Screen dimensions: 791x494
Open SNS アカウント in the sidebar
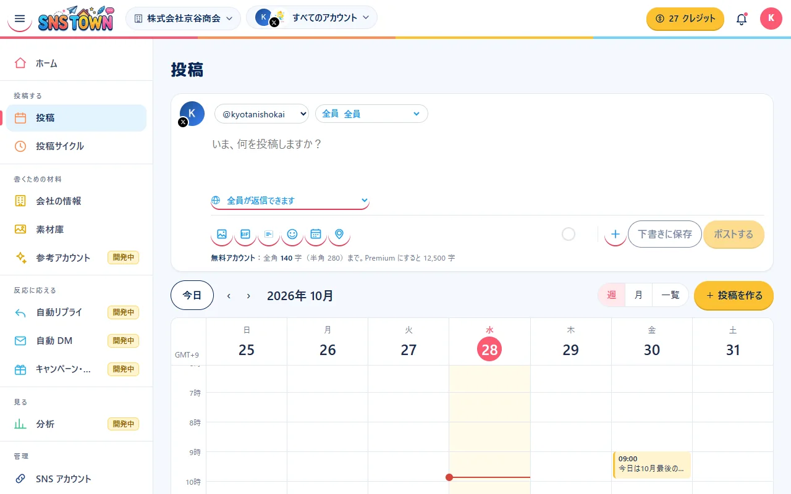click(x=76, y=479)
